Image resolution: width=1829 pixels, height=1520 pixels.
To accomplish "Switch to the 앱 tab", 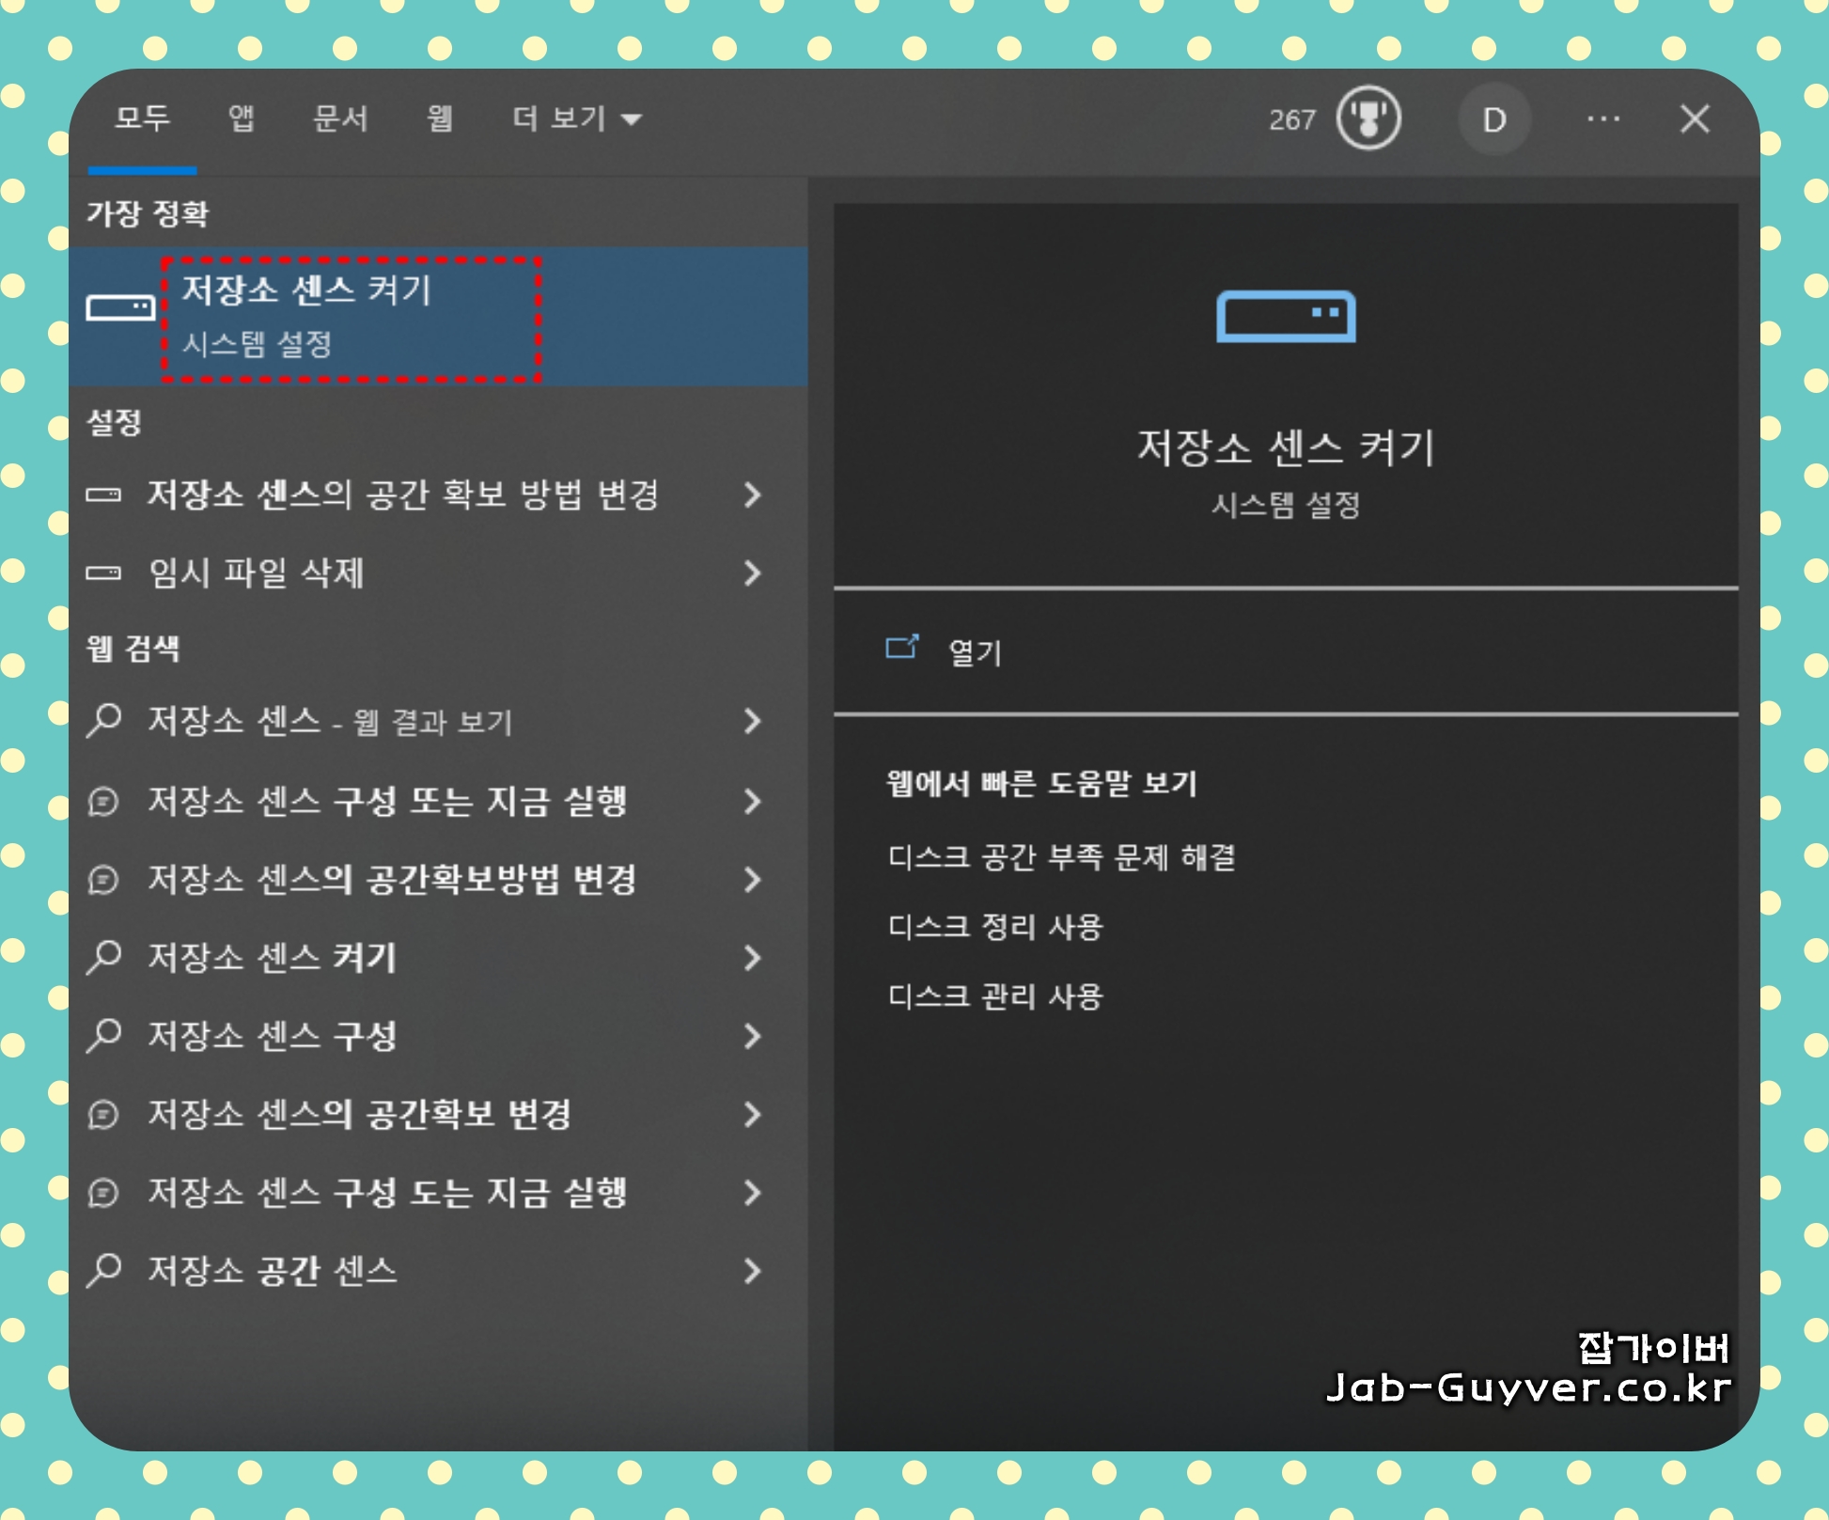I will click(242, 118).
